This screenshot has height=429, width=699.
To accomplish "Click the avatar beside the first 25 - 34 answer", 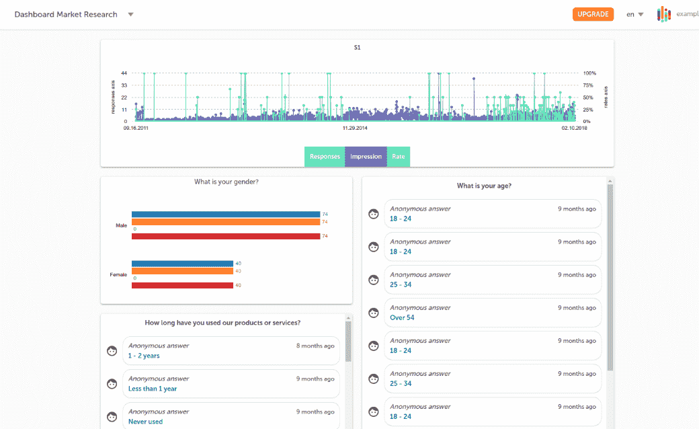I will click(374, 280).
